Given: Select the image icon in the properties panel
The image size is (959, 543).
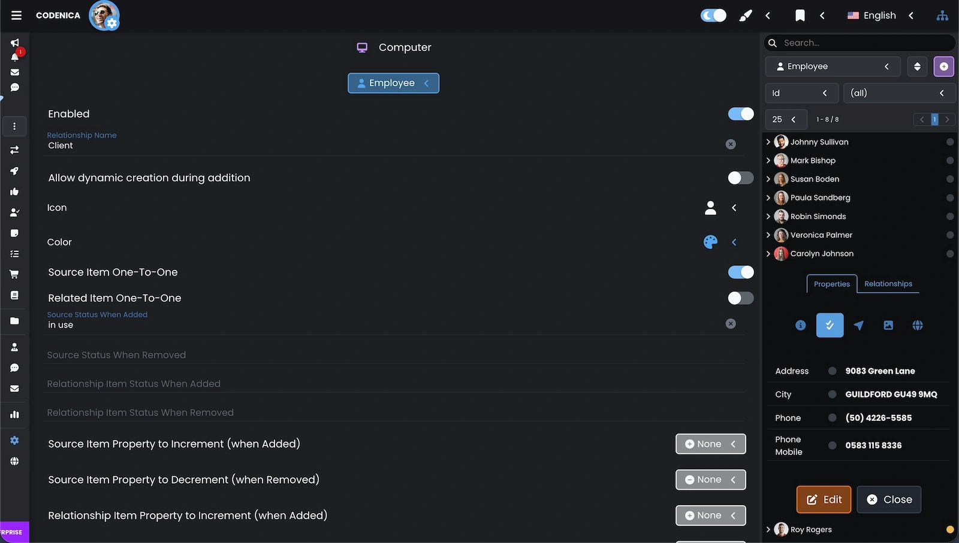Looking at the screenshot, I should (888, 325).
